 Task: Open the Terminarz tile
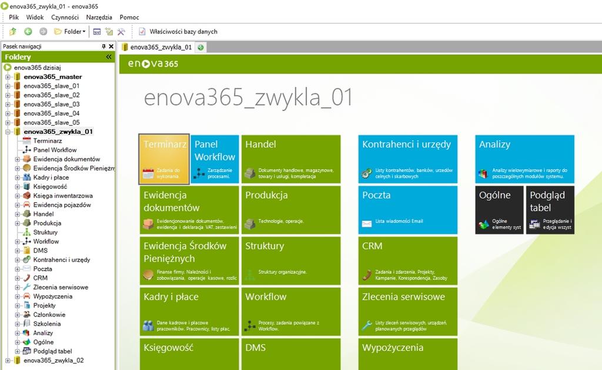tap(164, 159)
